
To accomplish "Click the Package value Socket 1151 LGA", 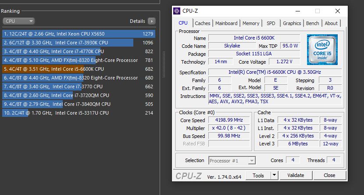I will pyautogui.click(x=254, y=54).
